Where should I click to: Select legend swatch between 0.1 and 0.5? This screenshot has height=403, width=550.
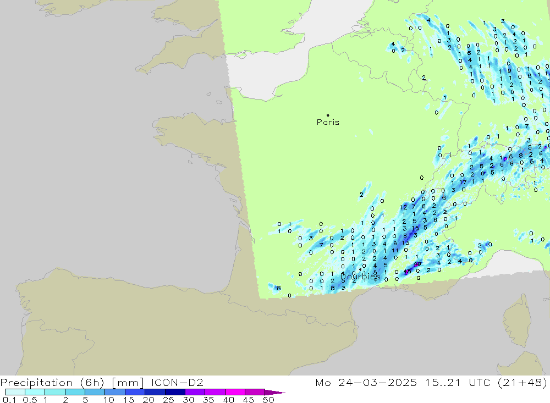pyautogui.click(x=15, y=392)
